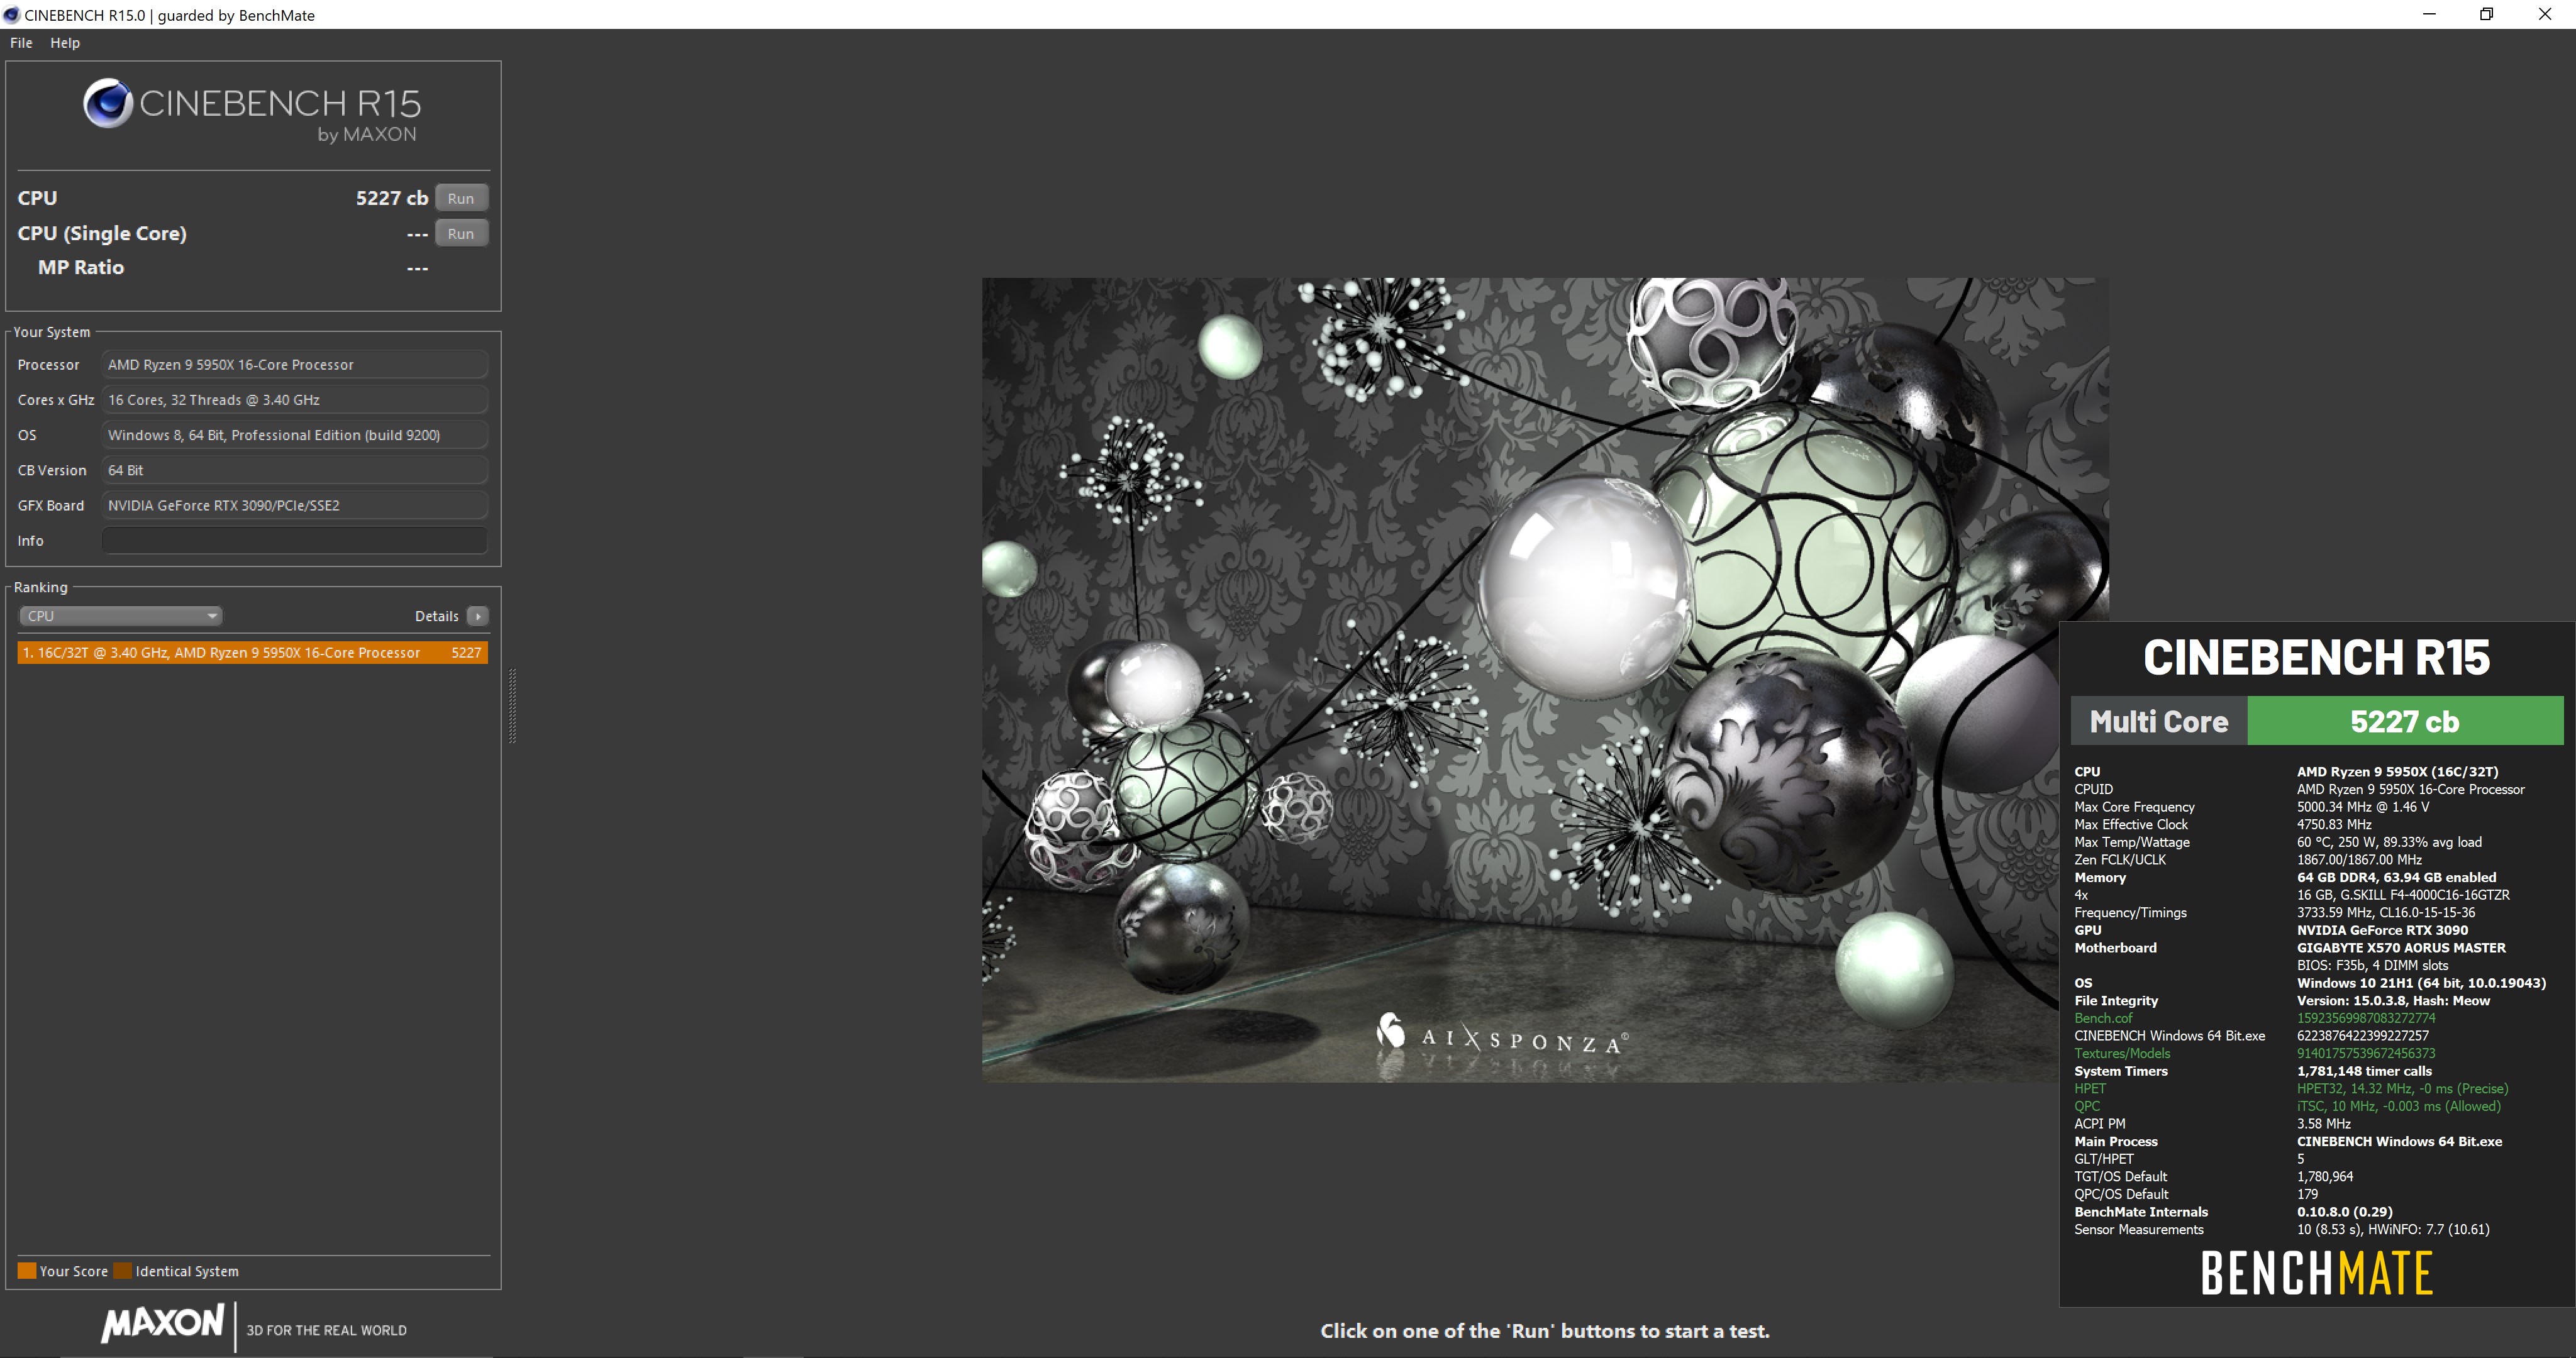Click the Cinebench app icon in title bar
Screen dimensions: 2576x1358
pos(11,15)
